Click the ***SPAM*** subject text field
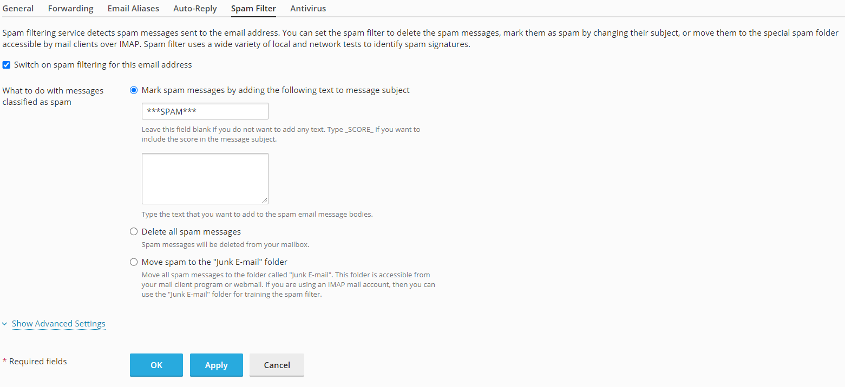845x387 pixels. click(x=205, y=111)
